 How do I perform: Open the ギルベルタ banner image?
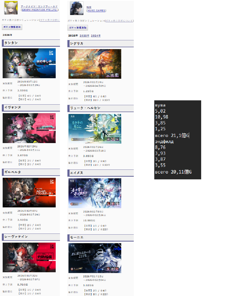(29, 192)
